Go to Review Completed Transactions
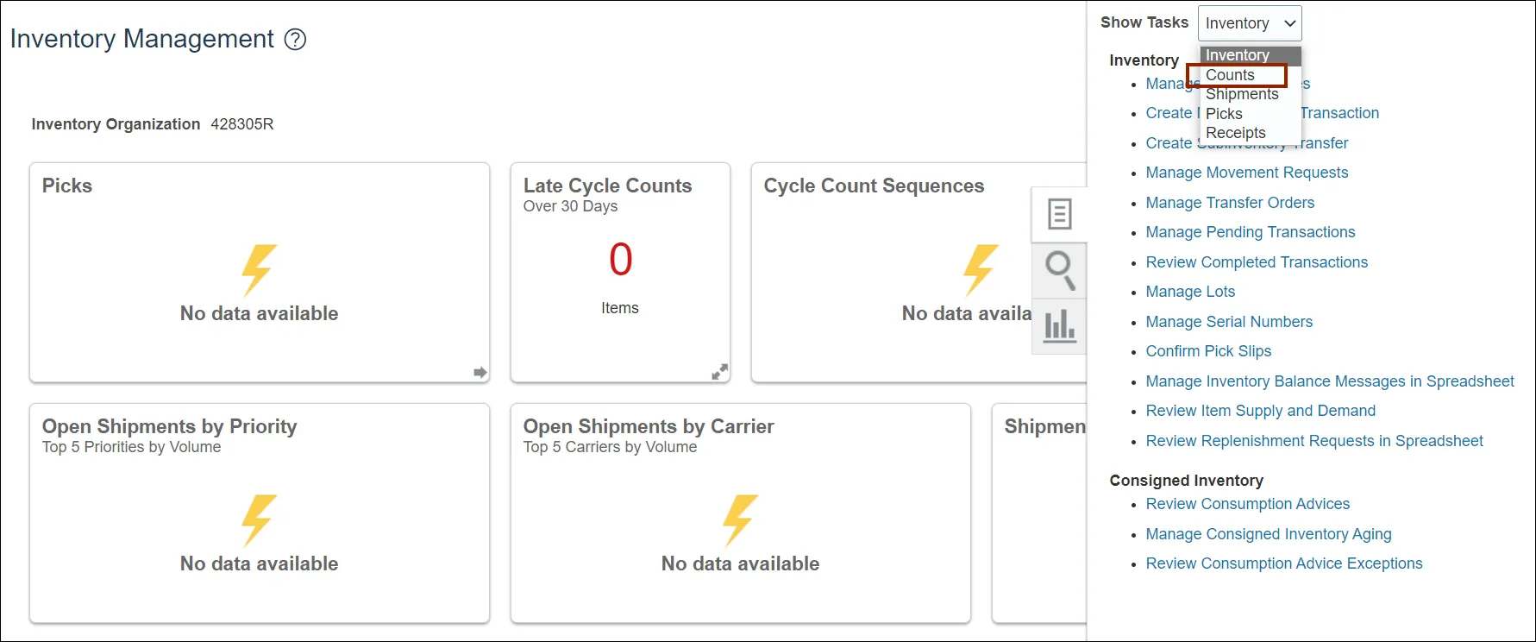The width and height of the screenshot is (1536, 642). pos(1257,262)
